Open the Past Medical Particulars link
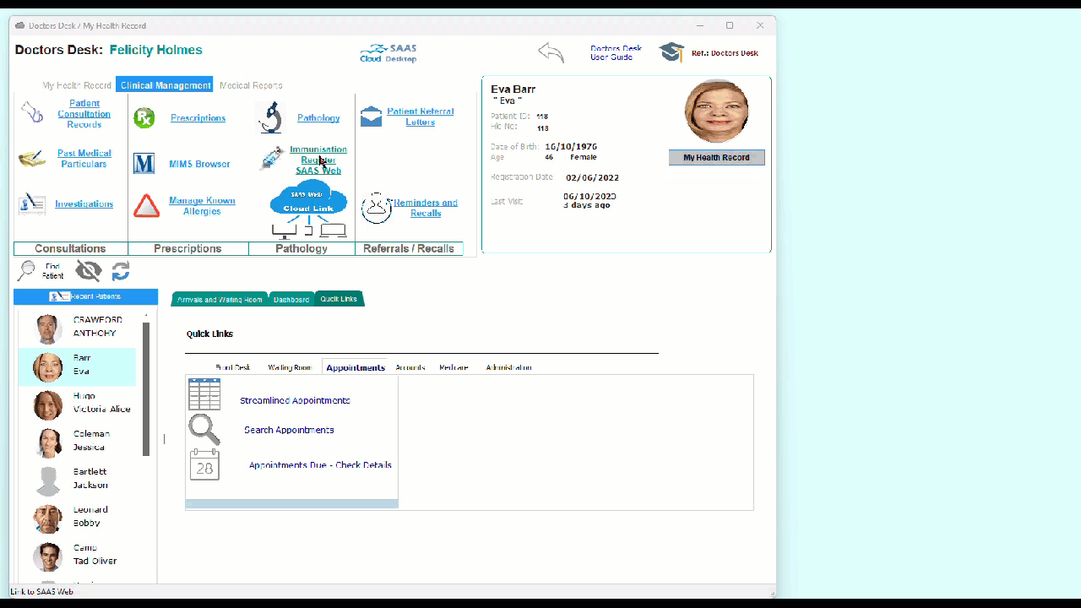This screenshot has height=608, width=1081. [x=84, y=159]
